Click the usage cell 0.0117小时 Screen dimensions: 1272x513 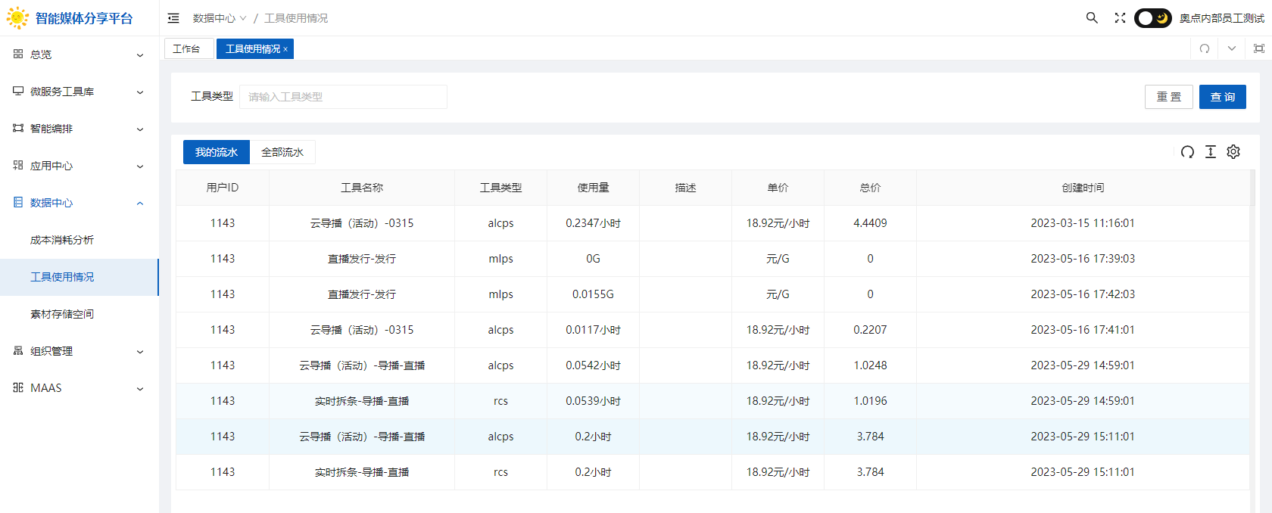tap(593, 330)
